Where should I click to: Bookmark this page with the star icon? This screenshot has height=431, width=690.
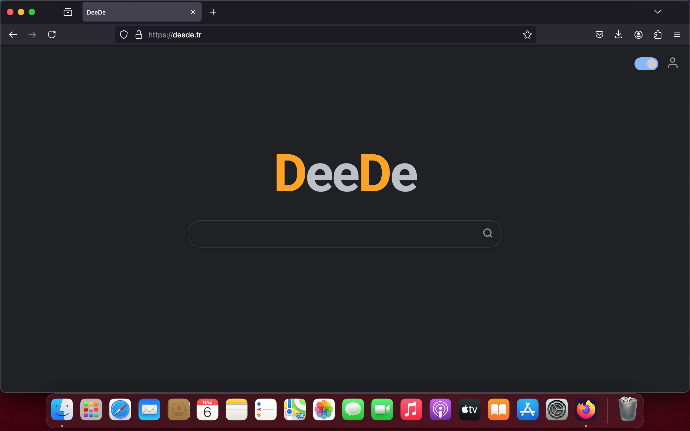[x=527, y=35]
